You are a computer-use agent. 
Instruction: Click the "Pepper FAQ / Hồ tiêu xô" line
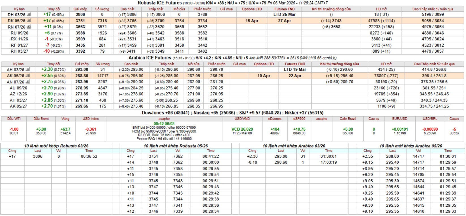(x=164, y=139)
